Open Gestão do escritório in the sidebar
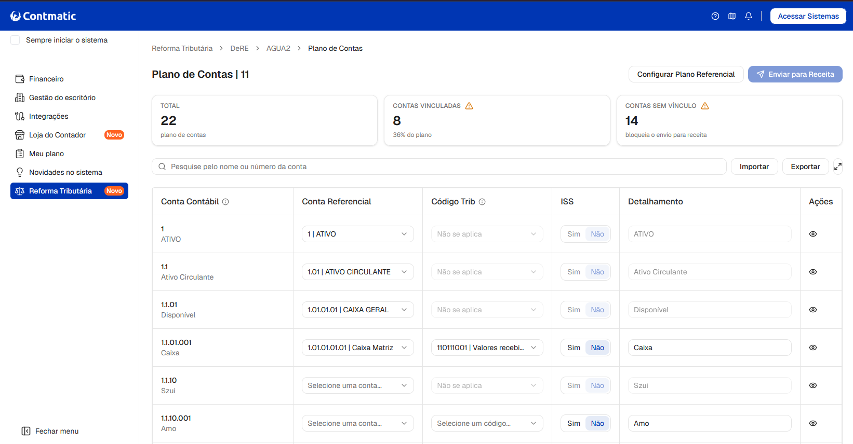This screenshot has height=444, width=853. [69, 98]
